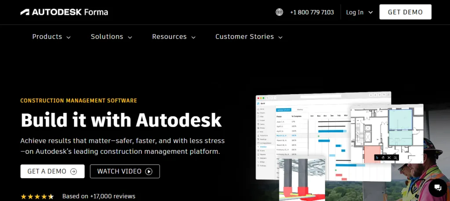
Task: Open the chat widget icon
Action: (x=438, y=187)
